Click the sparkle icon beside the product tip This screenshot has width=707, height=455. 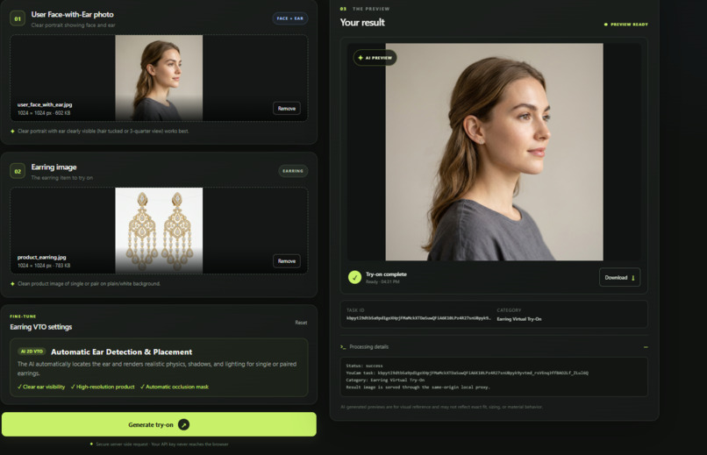[x=12, y=284]
